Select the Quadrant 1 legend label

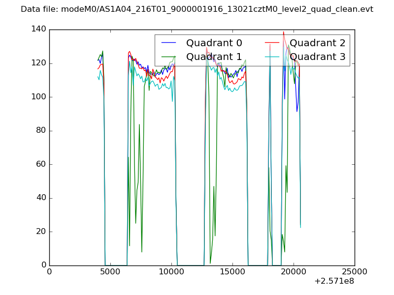(214, 57)
